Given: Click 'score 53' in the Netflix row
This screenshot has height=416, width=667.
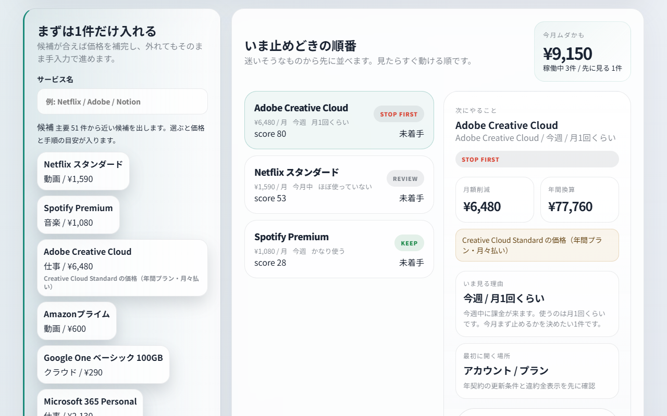Looking at the screenshot, I should [x=270, y=198].
